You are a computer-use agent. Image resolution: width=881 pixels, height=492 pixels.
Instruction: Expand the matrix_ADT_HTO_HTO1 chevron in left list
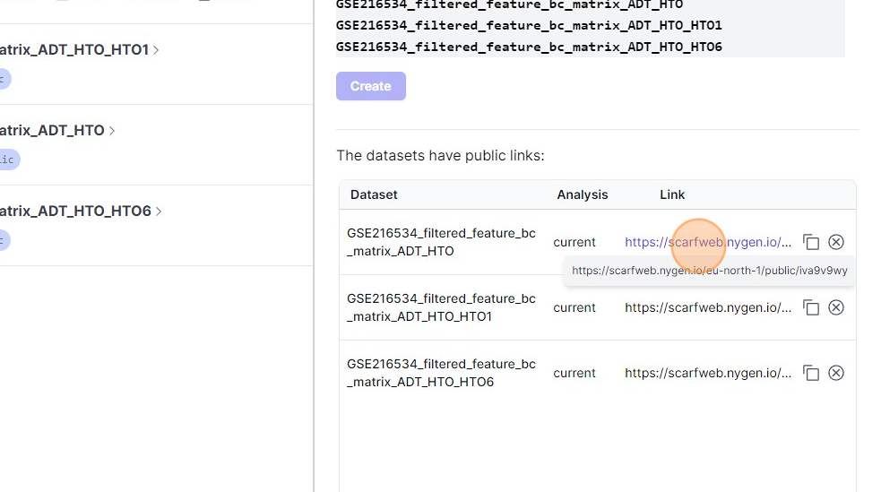[x=157, y=50]
